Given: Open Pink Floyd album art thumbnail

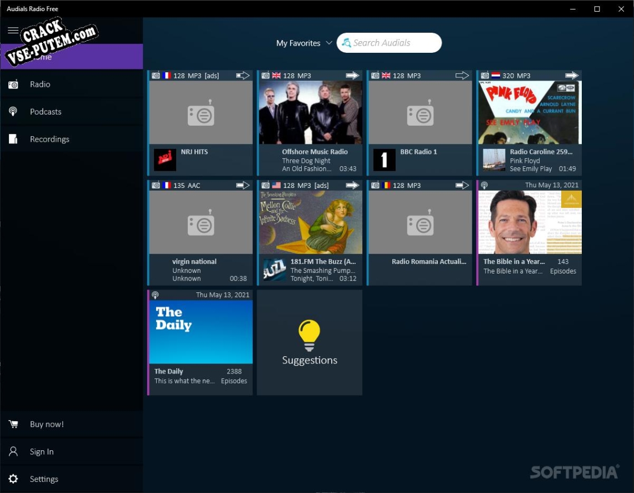Looking at the screenshot, I should (530, 112).
